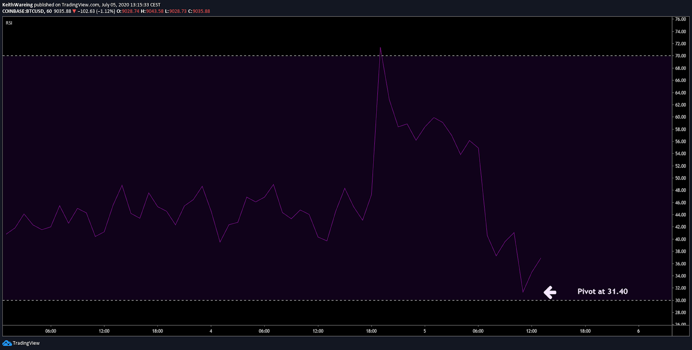Click the 'Pivot at 31.40' annotation text
The image size is (692, 350).
coord(602,291)
